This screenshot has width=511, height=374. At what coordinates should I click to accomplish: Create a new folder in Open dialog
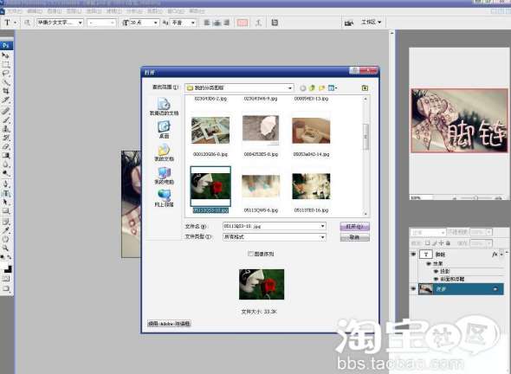(322, 88)
